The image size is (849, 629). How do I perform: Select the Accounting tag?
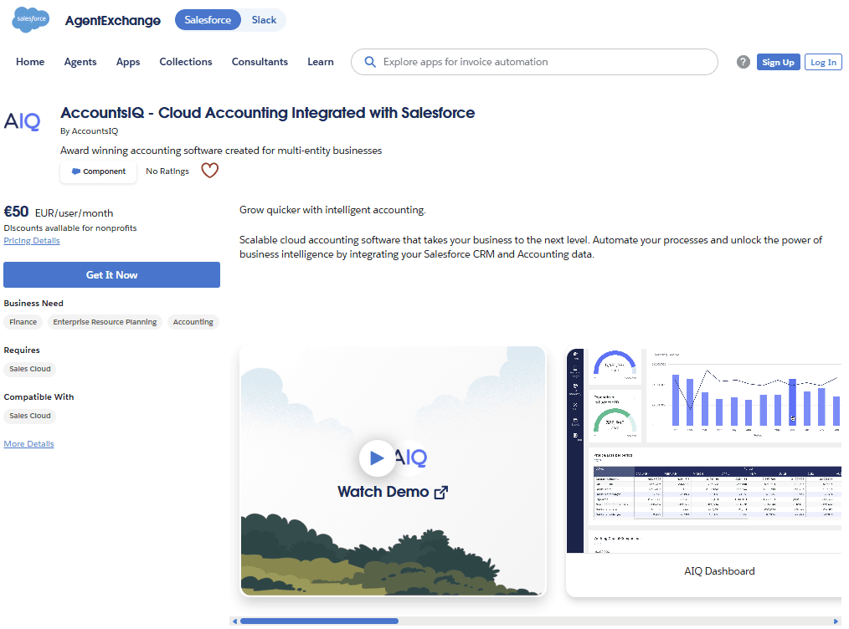coord(193,322)
